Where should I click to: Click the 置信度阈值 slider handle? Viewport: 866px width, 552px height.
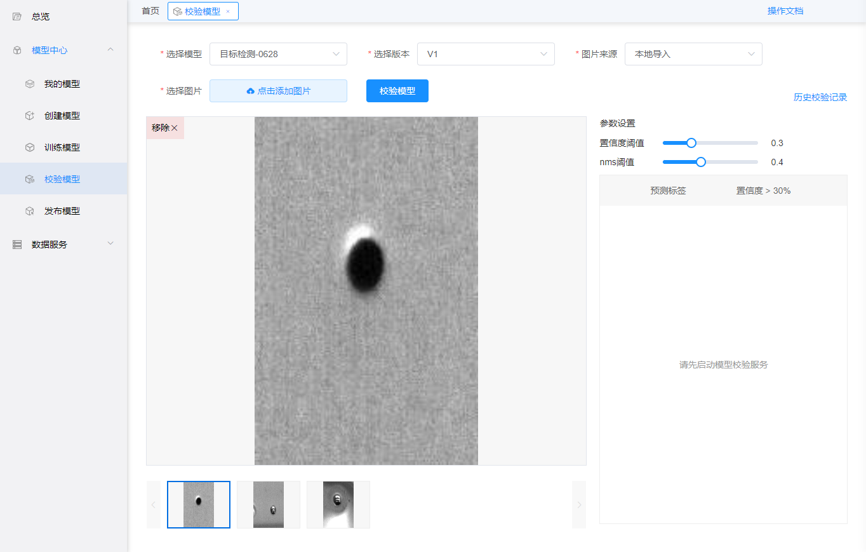pyautogui.click(x=691, y=143)
